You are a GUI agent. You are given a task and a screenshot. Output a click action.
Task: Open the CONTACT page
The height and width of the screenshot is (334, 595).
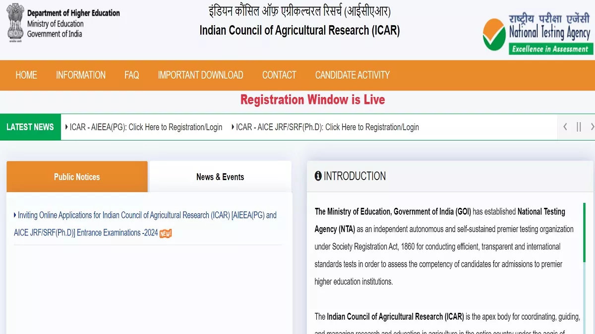click(x=279, y=75)
